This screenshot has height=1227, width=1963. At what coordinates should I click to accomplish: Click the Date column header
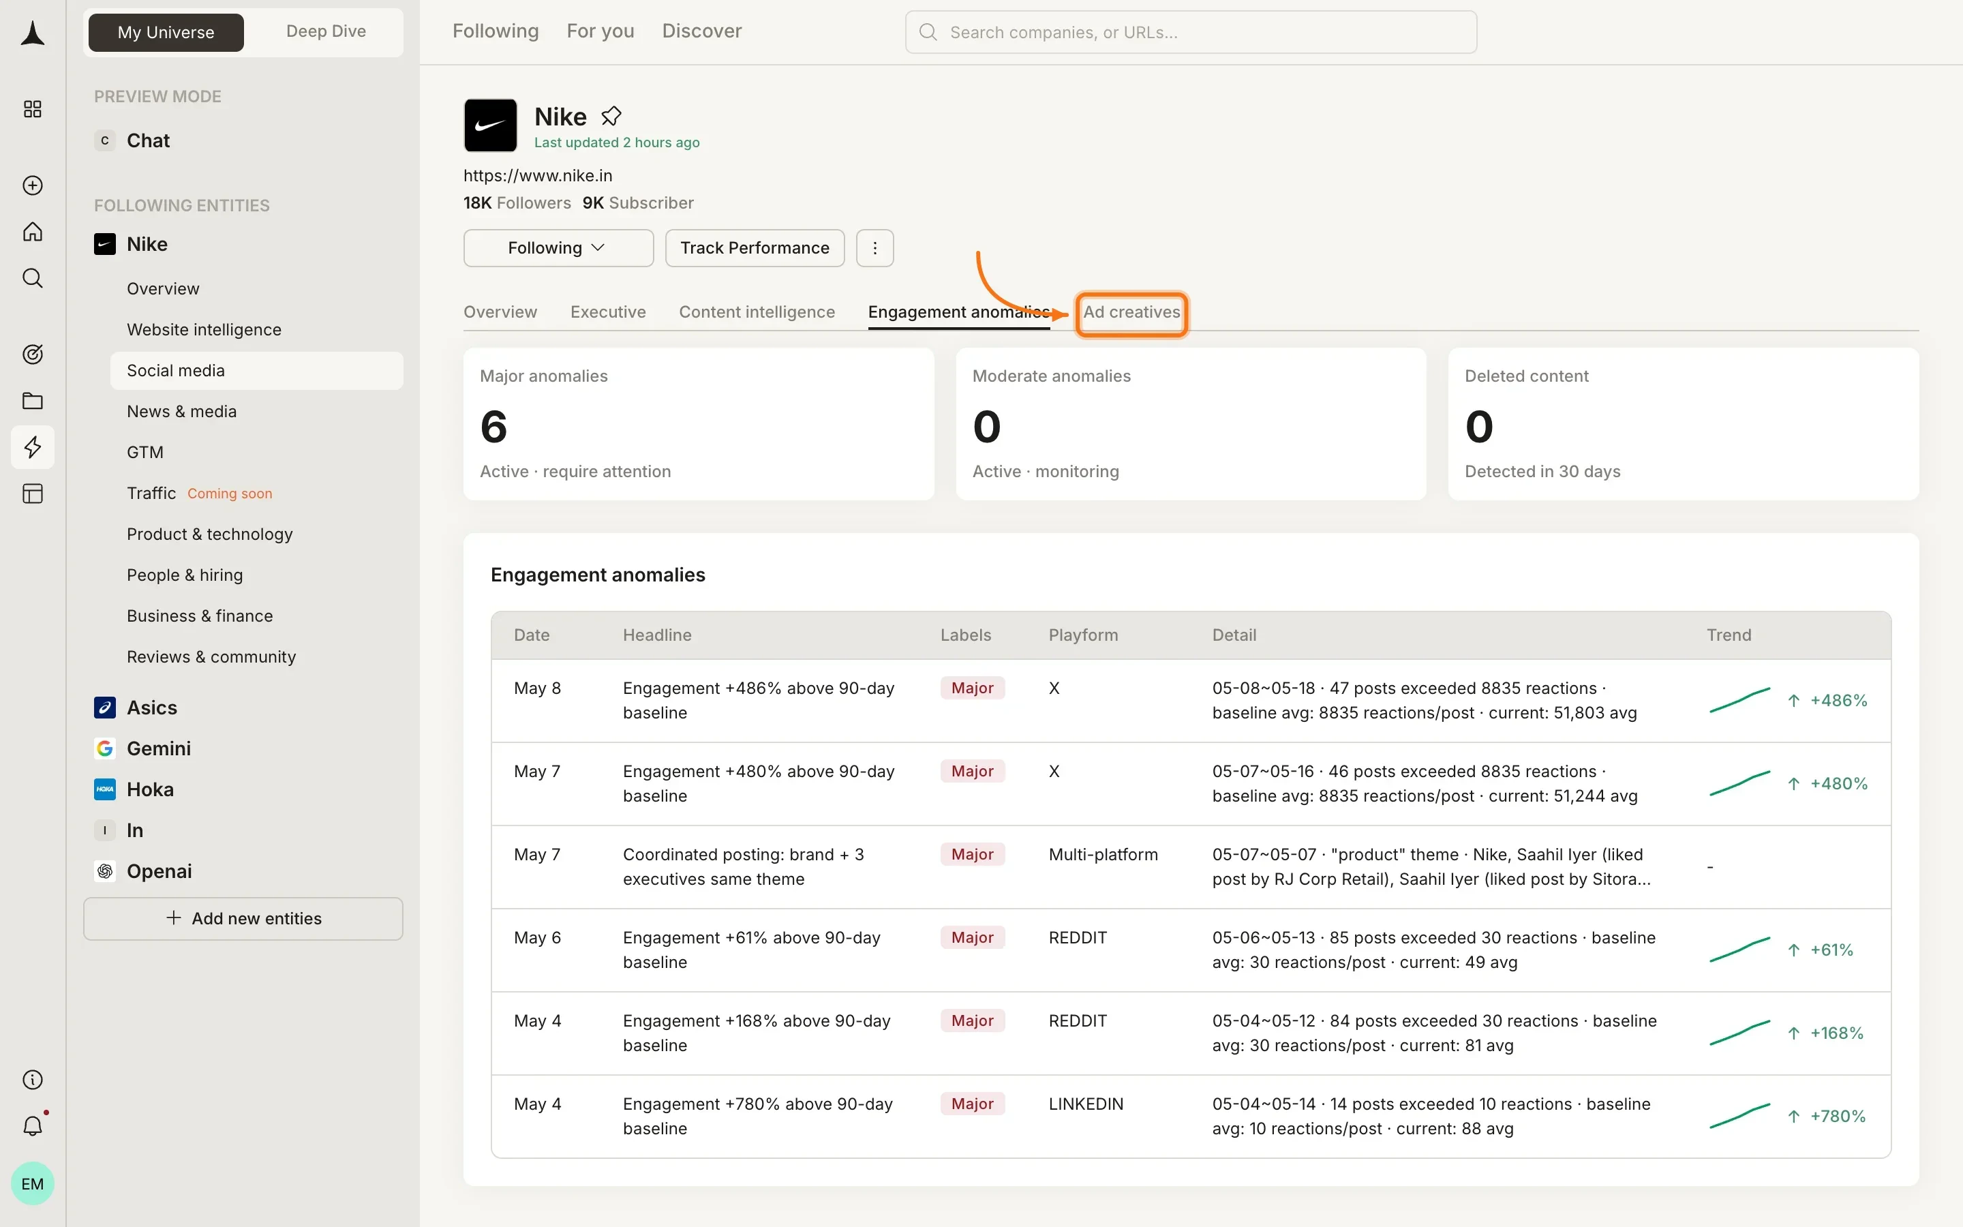click(532, 635)
